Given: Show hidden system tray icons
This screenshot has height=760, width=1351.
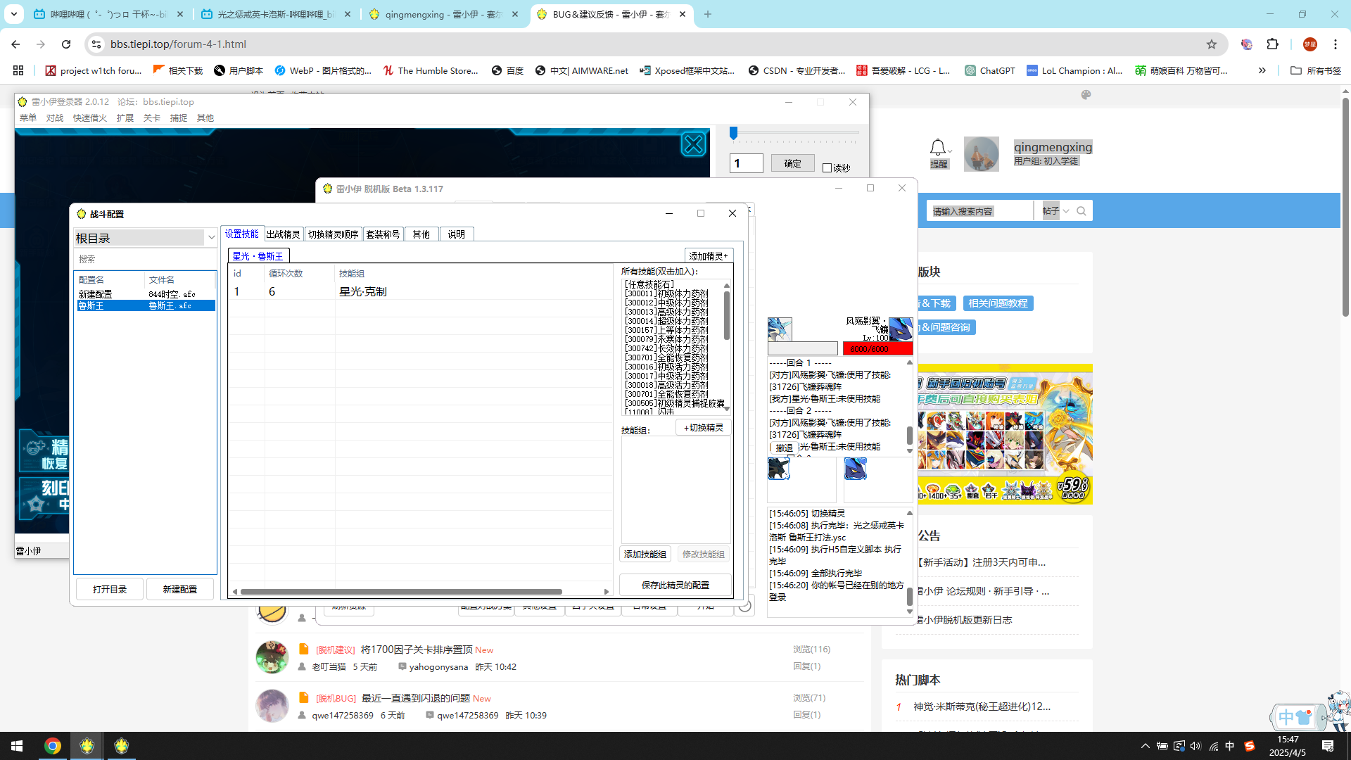Looking at the screenshot, I should pos(1145,746).
